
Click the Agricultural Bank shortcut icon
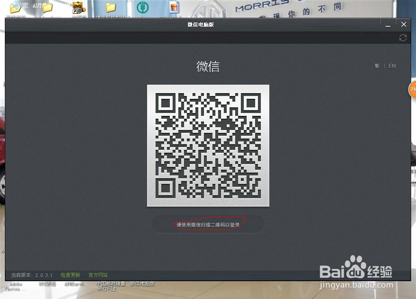click(x=144, y=7)
